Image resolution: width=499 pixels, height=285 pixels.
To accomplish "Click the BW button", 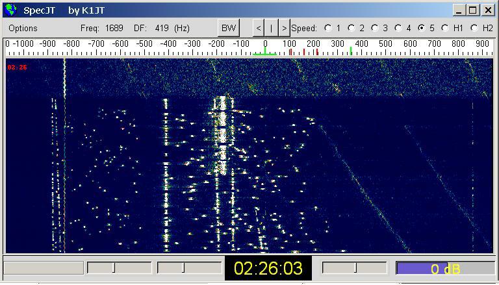I will [x=229, y=28].
